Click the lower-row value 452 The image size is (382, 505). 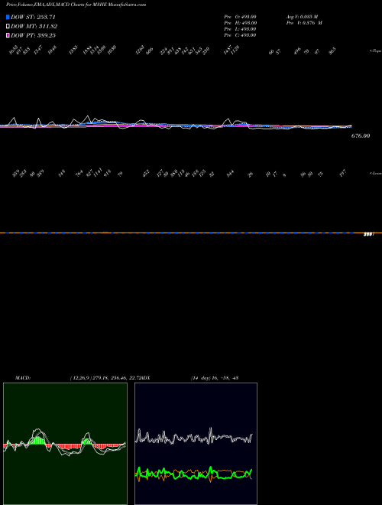146,174
